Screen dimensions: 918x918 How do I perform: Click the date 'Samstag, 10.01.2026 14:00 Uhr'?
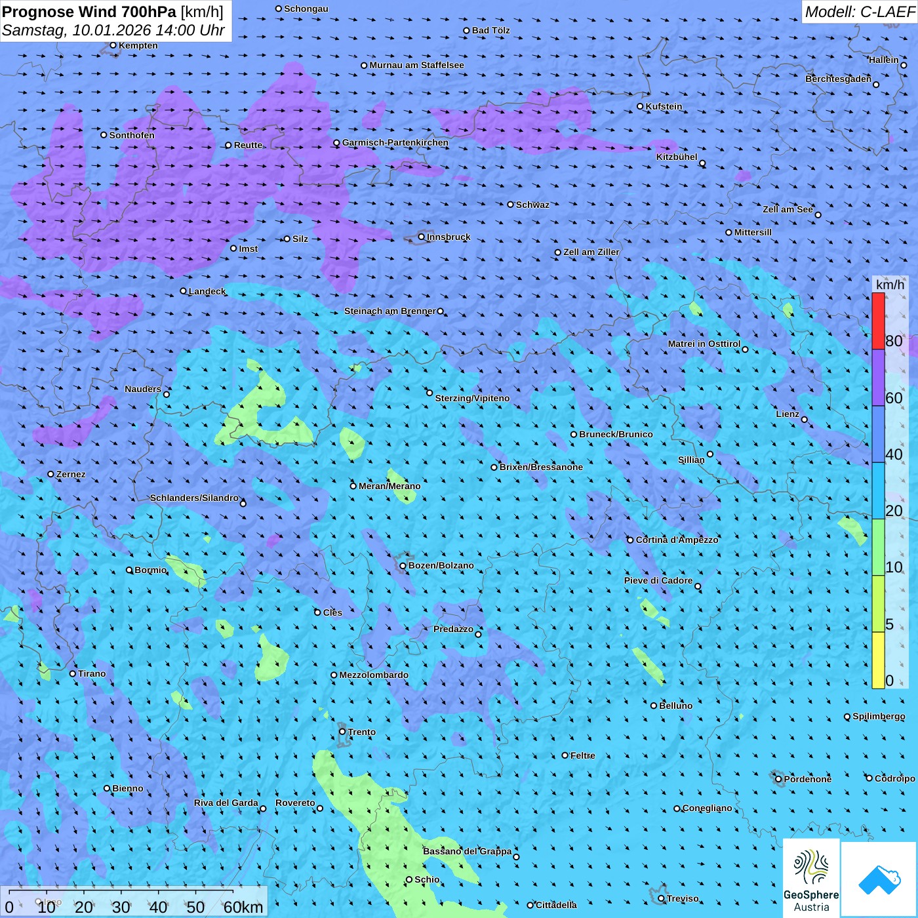tap(113, 30)
